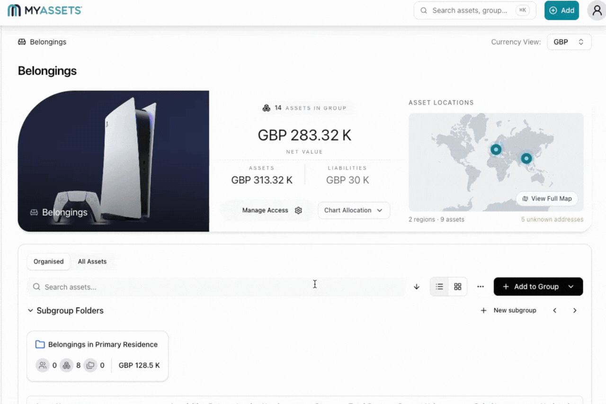The width and height of the screenshot is (606, 404).
Task: Switch to list view
Action: pos(439,287)
